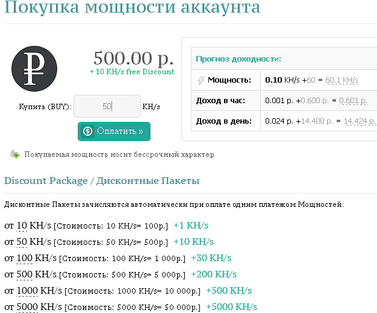Click the 100 KH/s discount package link
Image resolution: width=377 pixels, height=313 pixels.
point(24,258)
